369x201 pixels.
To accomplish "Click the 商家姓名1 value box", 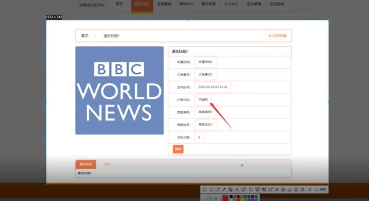I will tap(205, 124).
